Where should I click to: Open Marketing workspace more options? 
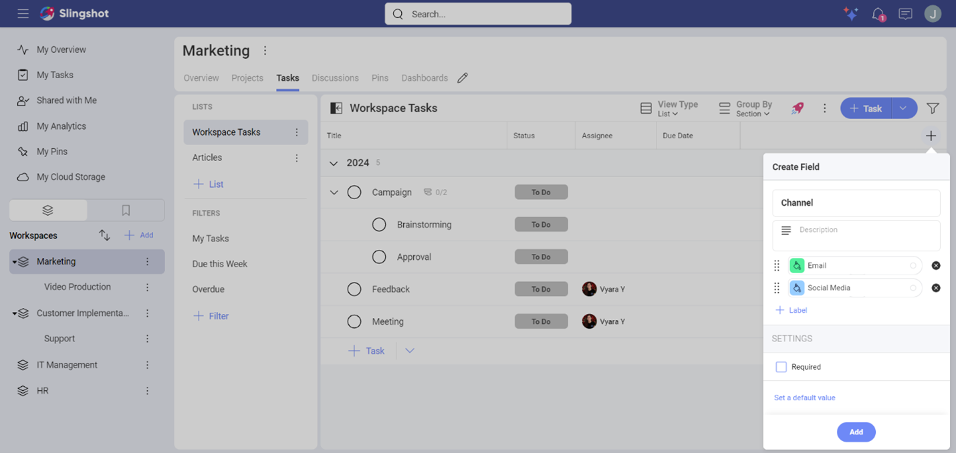point(265,51)
